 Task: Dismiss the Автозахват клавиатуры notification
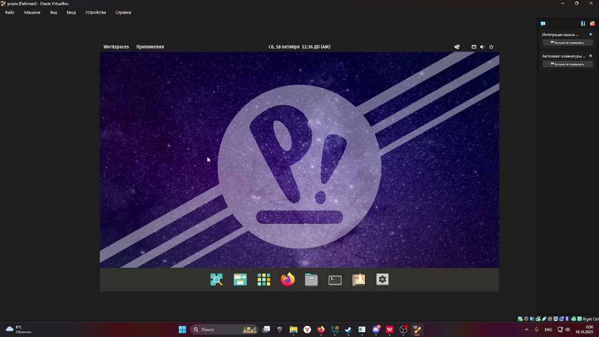(x=591, y=56)
